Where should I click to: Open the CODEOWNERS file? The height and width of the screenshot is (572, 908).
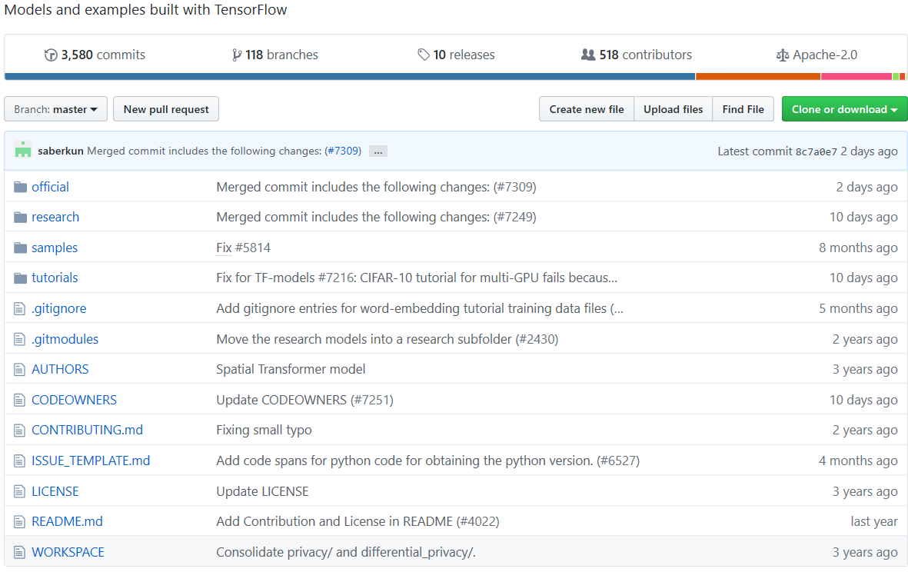coord(74,400)
